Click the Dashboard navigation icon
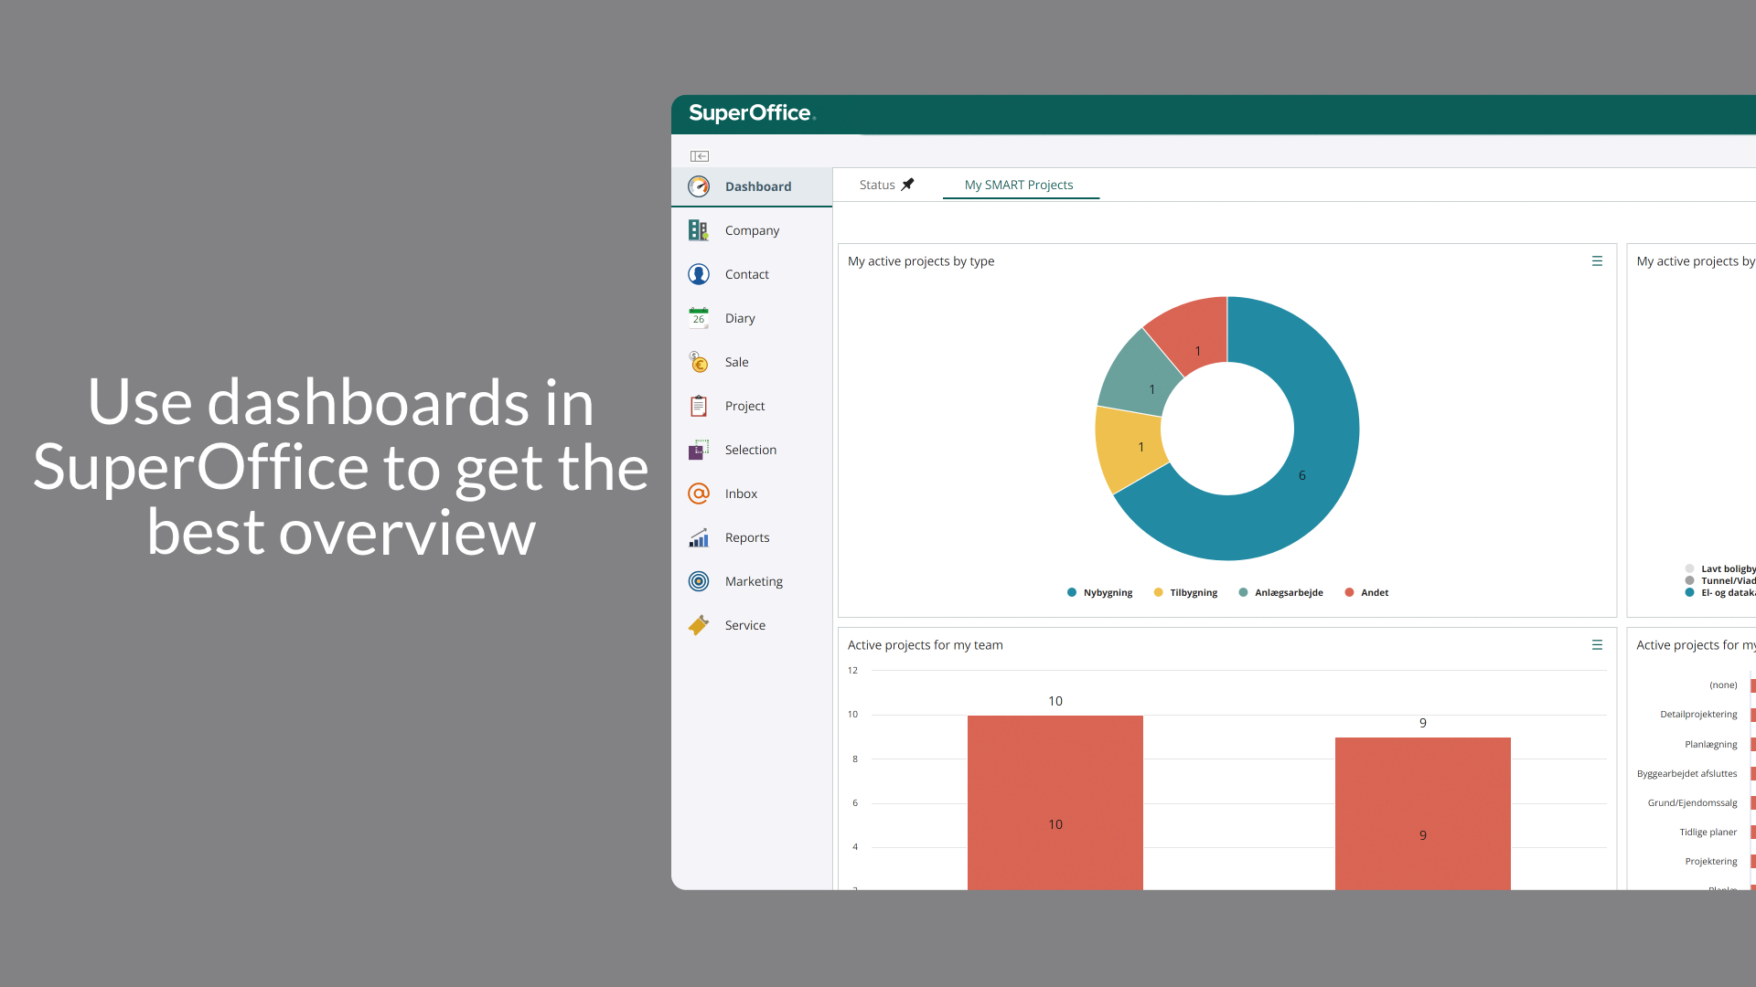This screenshot has width=1756, height=987. (699, 186)
